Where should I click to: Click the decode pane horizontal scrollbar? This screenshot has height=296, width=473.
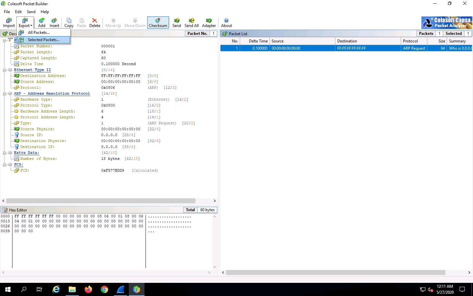[x=101, y=201]
